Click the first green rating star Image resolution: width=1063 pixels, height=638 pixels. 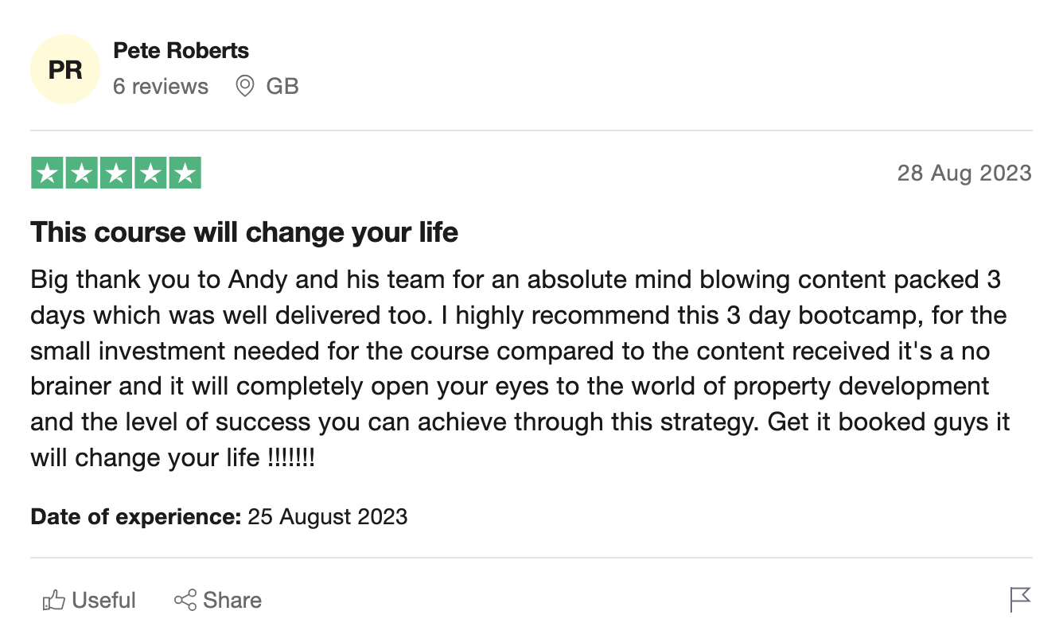point(47,173)
